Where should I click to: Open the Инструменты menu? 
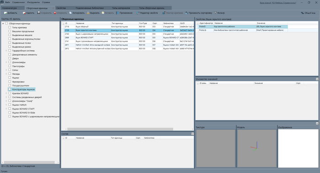(x=33, y=2)
